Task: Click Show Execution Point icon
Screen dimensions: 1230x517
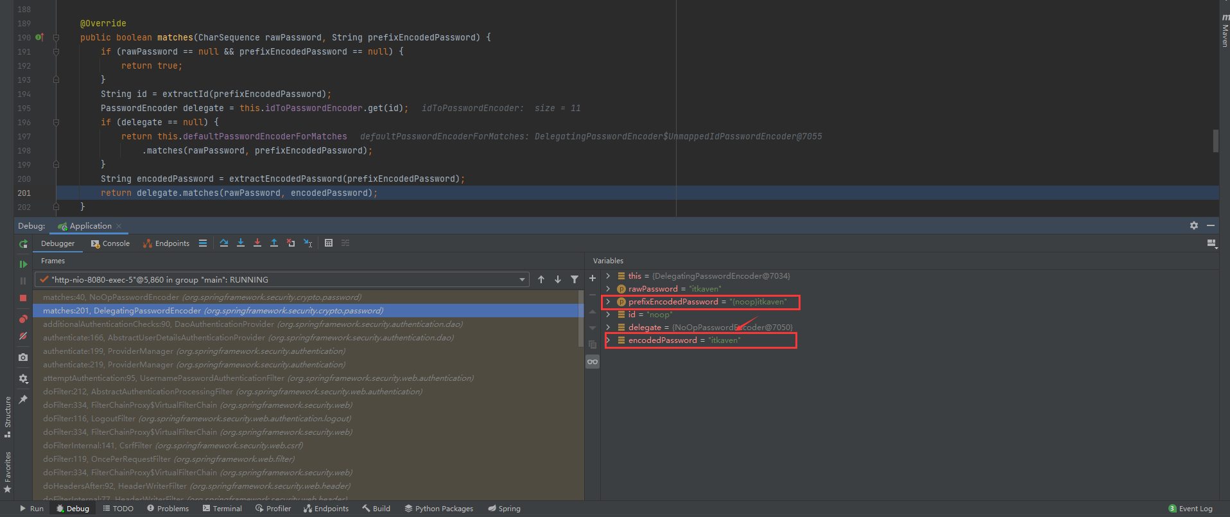Action: pos(203,243)
